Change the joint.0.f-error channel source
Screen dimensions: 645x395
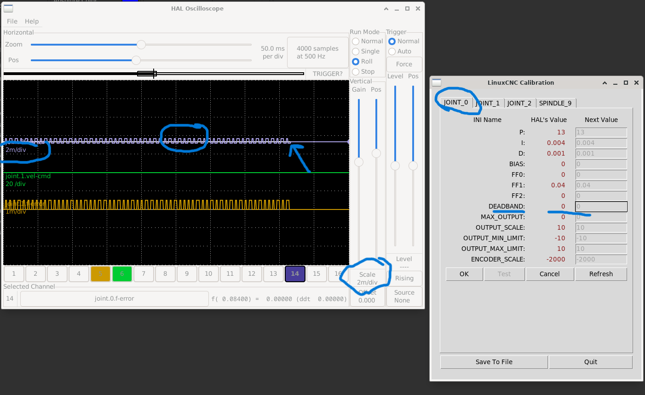(x=114, y=298)
